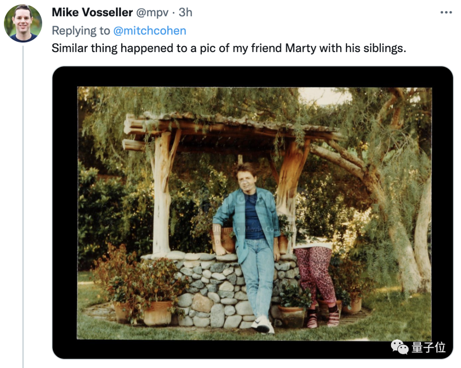The image size is (461, 368).
Task: Click Mike Vosseller's profile avatar
Action: [x=23, y=23]
